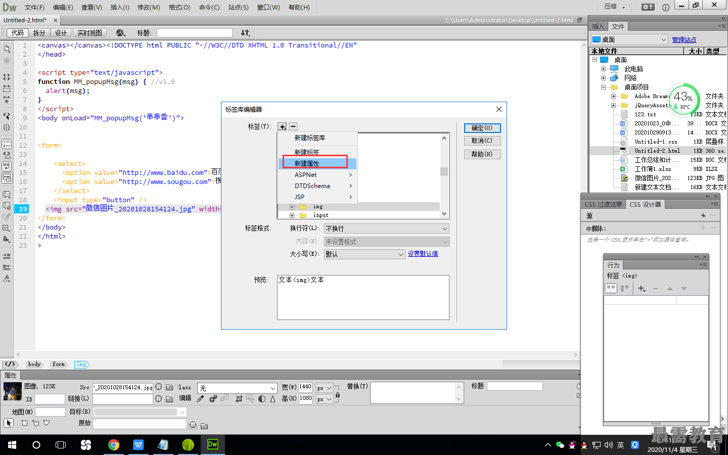Toggle show set events in 行为 panel
The image size is (728, 455).
(611, 288)
